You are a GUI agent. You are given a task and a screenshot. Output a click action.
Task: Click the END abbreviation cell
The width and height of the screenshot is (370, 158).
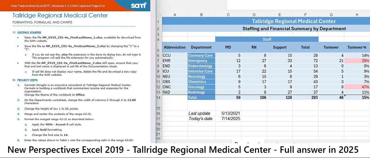coord(175,66)
